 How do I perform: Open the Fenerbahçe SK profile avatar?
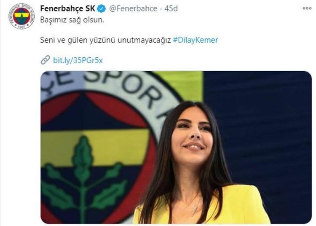coord(21,16)
